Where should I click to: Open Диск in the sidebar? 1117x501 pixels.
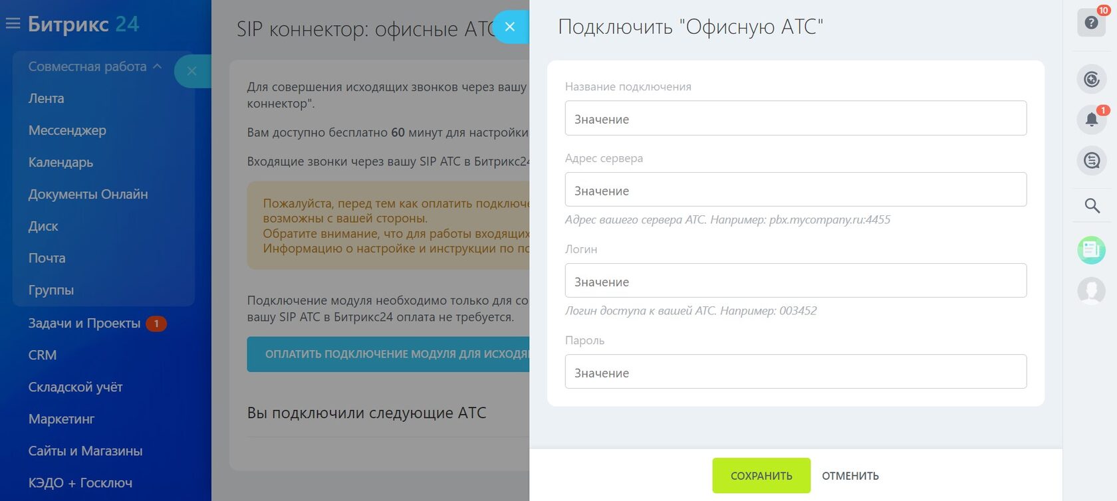(x=43, y=226)
